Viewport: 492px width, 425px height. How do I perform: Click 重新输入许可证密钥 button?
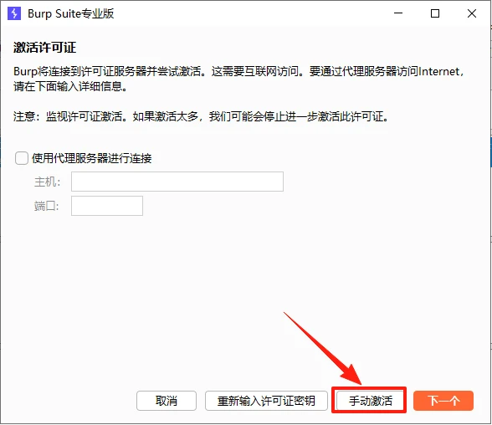coord(266,401)
